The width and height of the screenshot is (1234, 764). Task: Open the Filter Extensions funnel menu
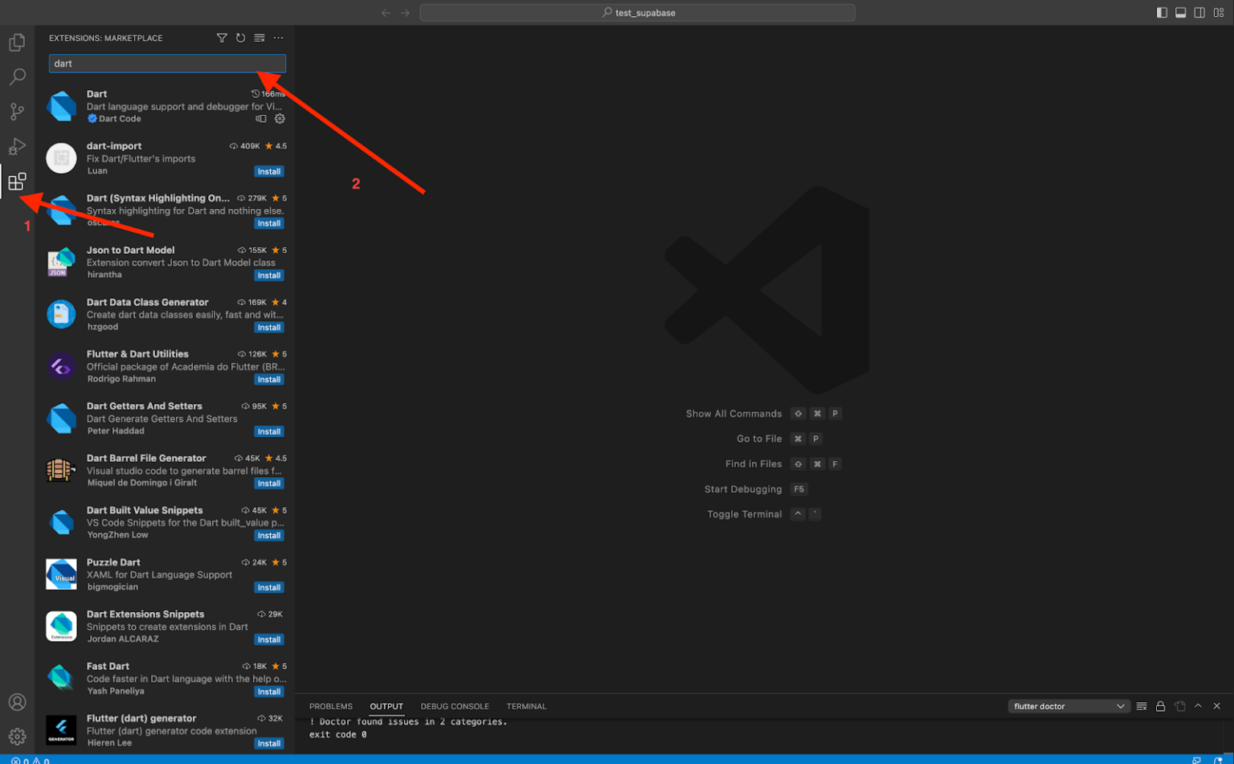coord(223,38)
